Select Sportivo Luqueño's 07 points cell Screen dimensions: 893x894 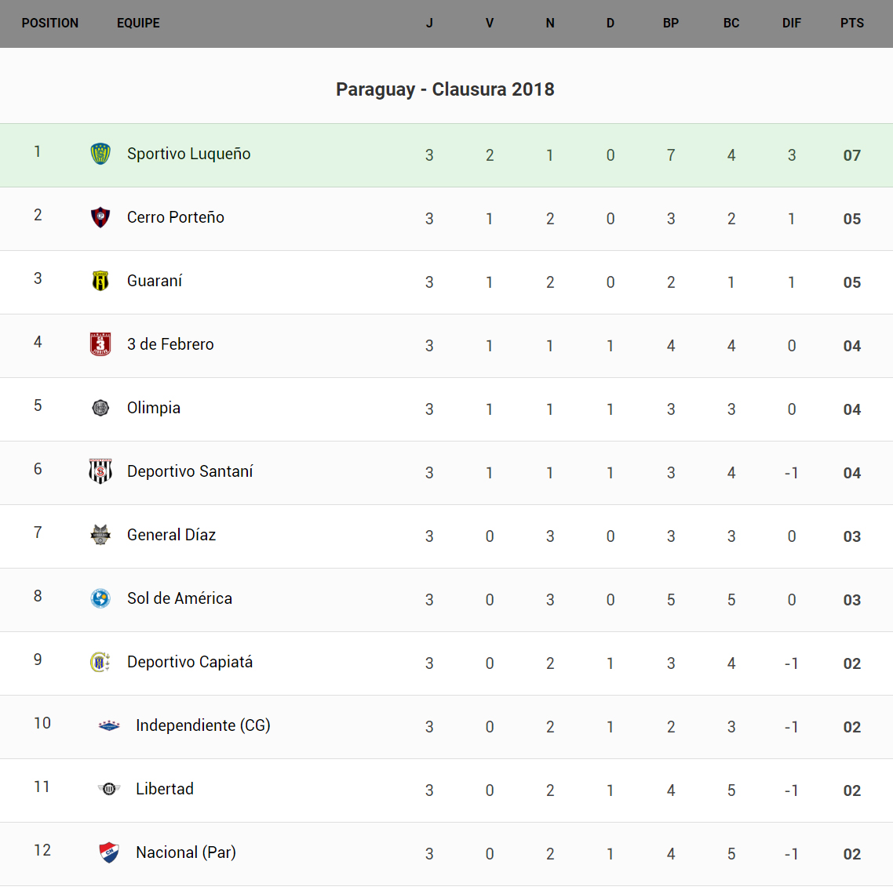(x=851, y=155)
